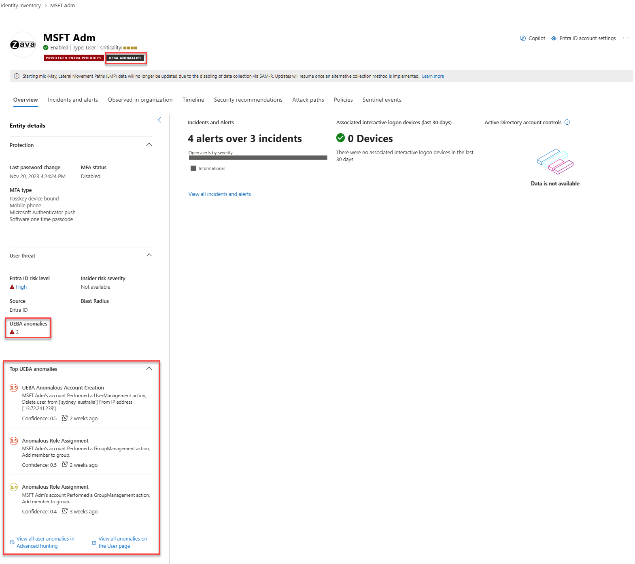Collapse the Top UEBA anomalies section

point(149,368)
